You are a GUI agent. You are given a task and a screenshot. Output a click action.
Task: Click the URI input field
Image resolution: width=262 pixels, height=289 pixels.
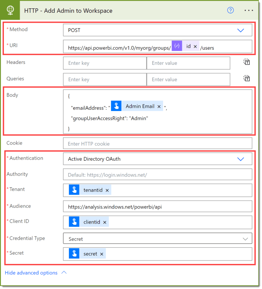coord(158,47)
